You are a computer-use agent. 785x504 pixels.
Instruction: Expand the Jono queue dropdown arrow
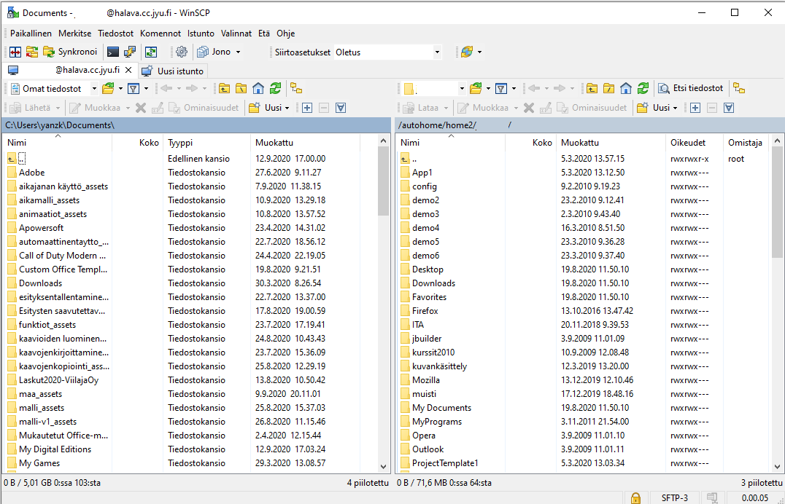click(x=238, y=52)
